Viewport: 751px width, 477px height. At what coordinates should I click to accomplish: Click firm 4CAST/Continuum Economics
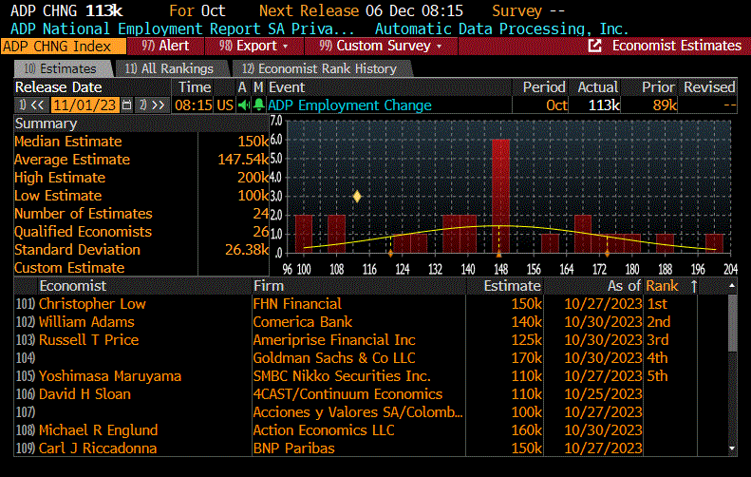click(347, 394)
